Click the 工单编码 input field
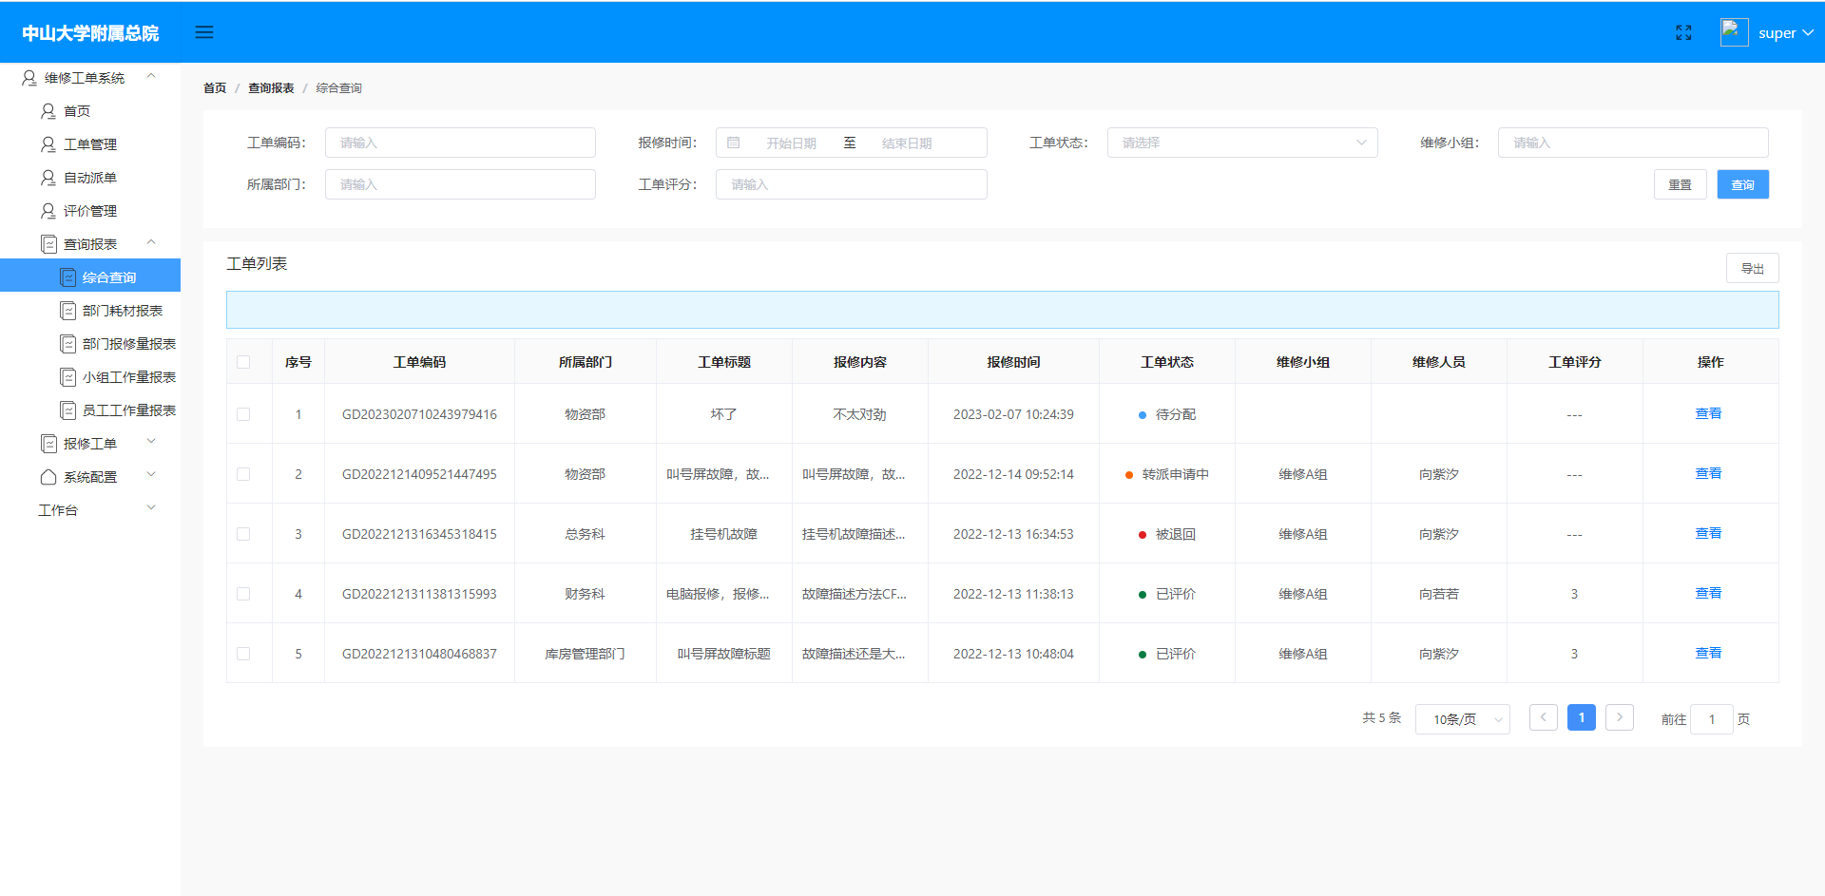Image resolution: width=1825 pixels, height=896 pixels. [460, 143]
